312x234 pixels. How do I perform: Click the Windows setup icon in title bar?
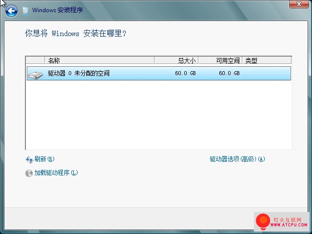(x=25, y=11)
